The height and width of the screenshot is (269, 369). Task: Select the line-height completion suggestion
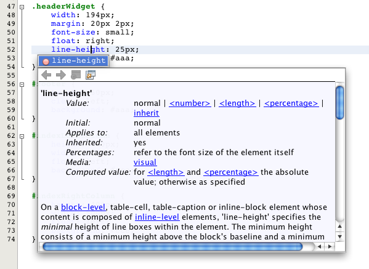click(x=74, y=61)
